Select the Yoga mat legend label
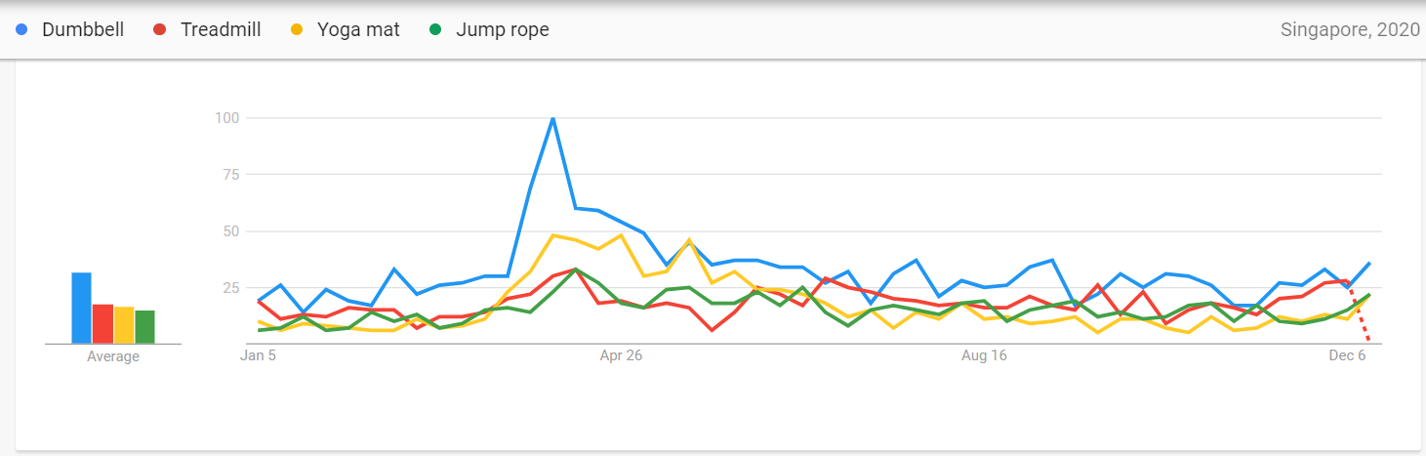The width and height of the screenshot is (1426, 456). [x=359, y=30]
